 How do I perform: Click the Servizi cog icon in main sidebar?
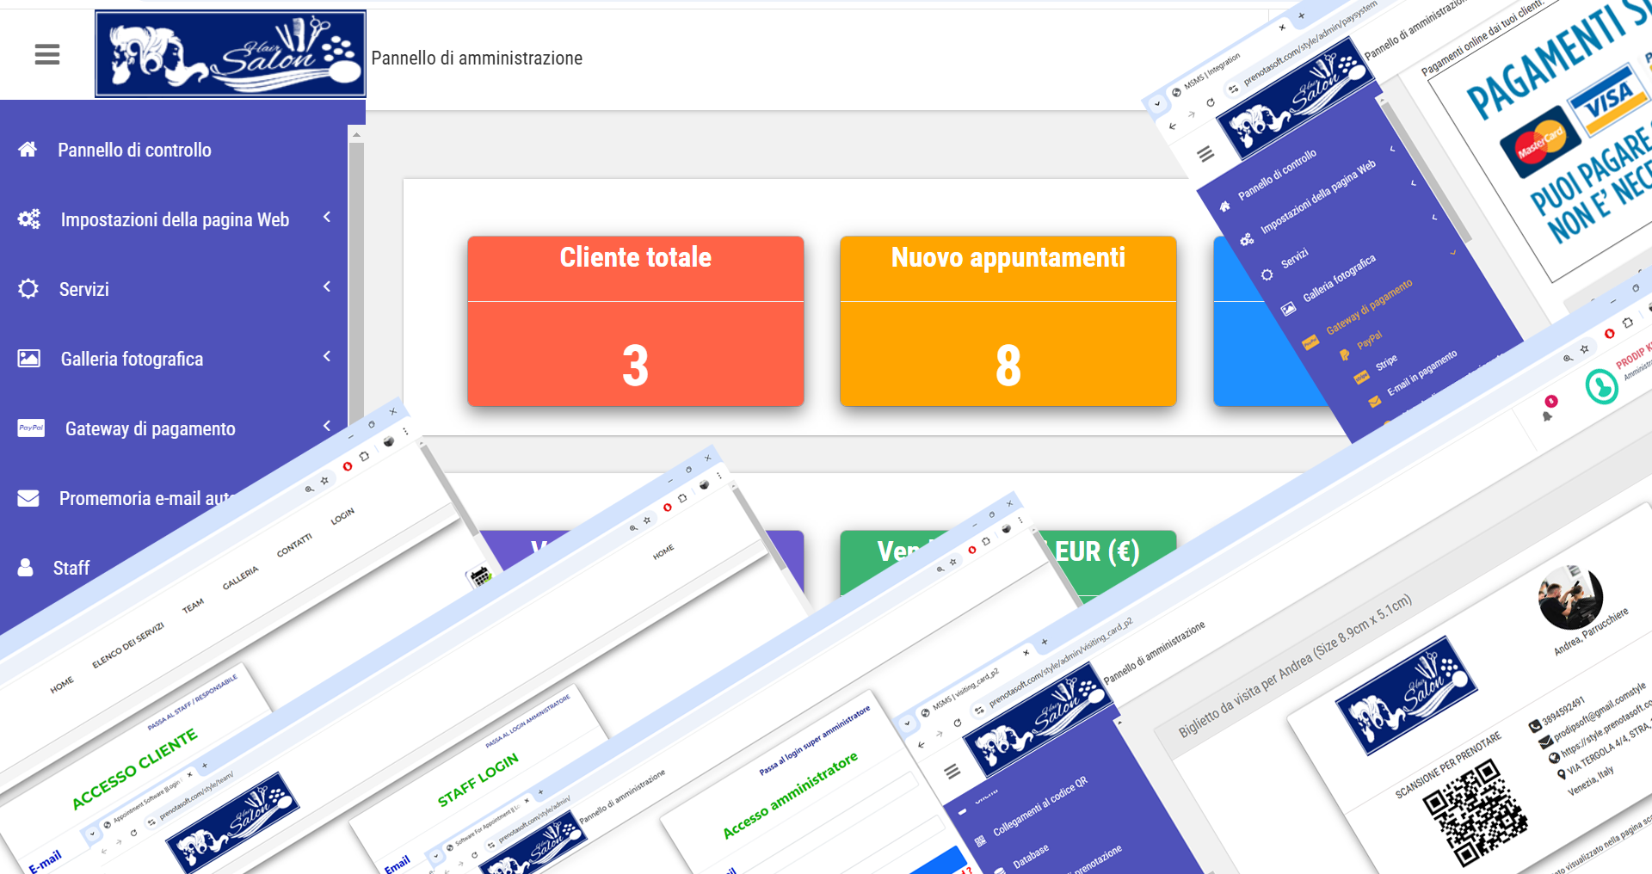click(28, 289)
